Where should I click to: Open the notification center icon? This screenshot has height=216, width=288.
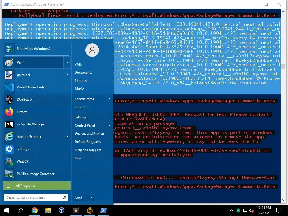279,210
